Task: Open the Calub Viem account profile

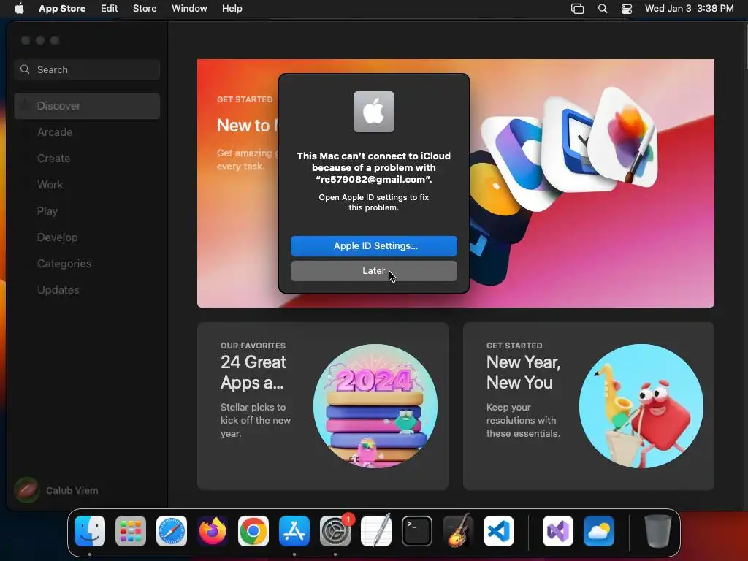Action: point(56,490)
